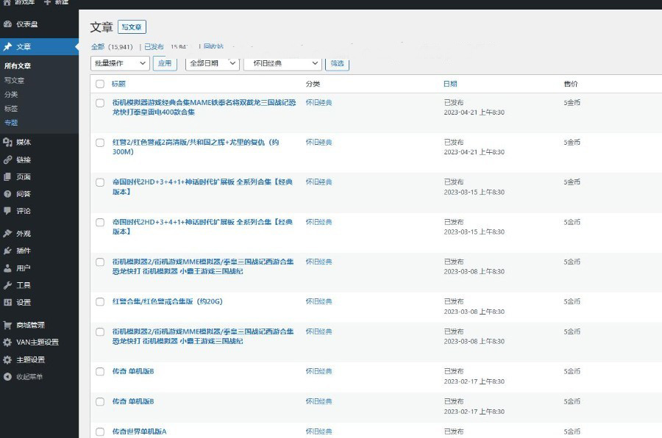
Task: Expand the 批量操作 bulk actions dropdown
Action: tap(120, 63)
